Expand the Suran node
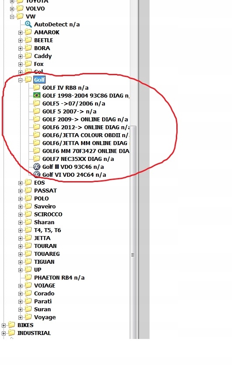 20,309
